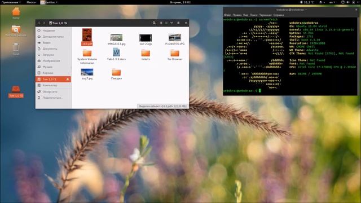The height and width of the screenshot is (203, 361).
Task: Click Подключиться... in the sidebar
Action: point(54,98)
